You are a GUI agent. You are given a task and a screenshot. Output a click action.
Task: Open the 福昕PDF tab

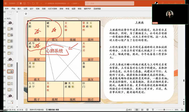pyautogui.click(x=88, y=9)
